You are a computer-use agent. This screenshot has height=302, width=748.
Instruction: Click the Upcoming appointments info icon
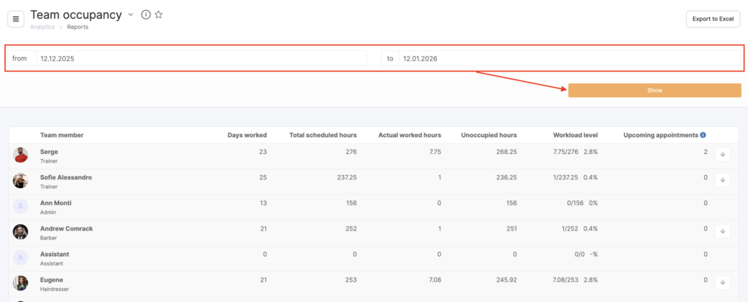click(703, 135)
